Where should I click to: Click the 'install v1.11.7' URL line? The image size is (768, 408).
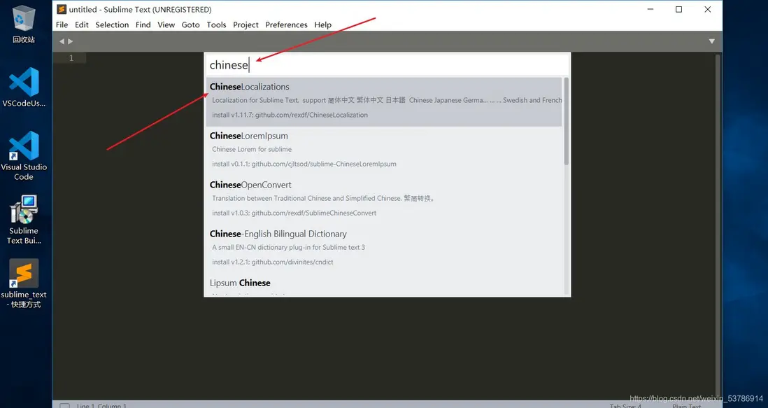pos(290,115)
